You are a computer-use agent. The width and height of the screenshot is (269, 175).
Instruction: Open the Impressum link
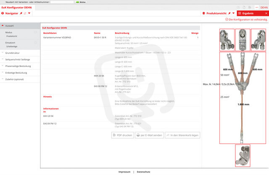coord(124,172)
